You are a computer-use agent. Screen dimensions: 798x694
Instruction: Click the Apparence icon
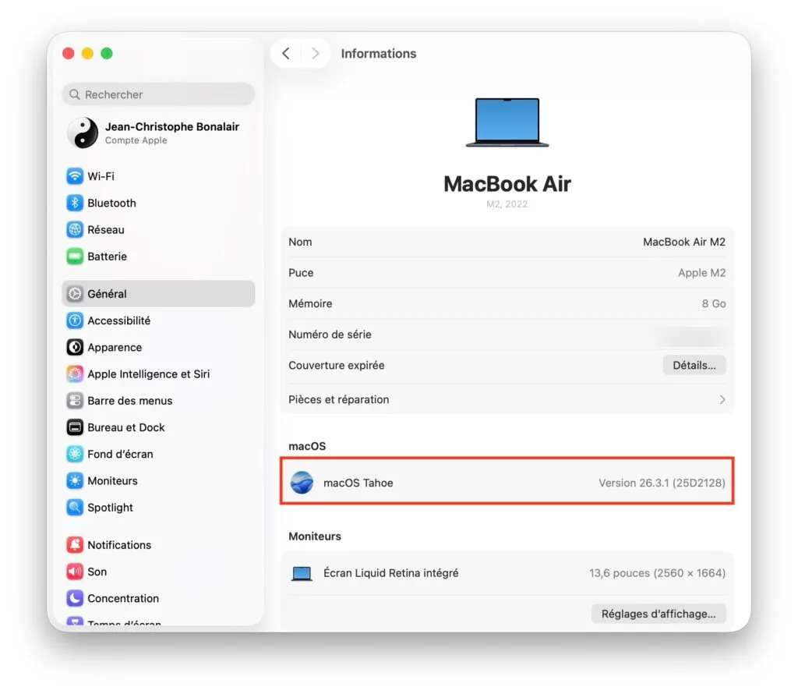coord(75,347)
